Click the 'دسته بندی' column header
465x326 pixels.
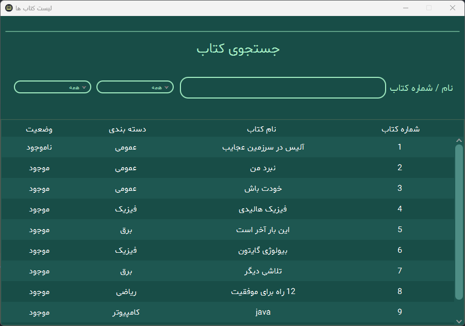tap(127, 129)
